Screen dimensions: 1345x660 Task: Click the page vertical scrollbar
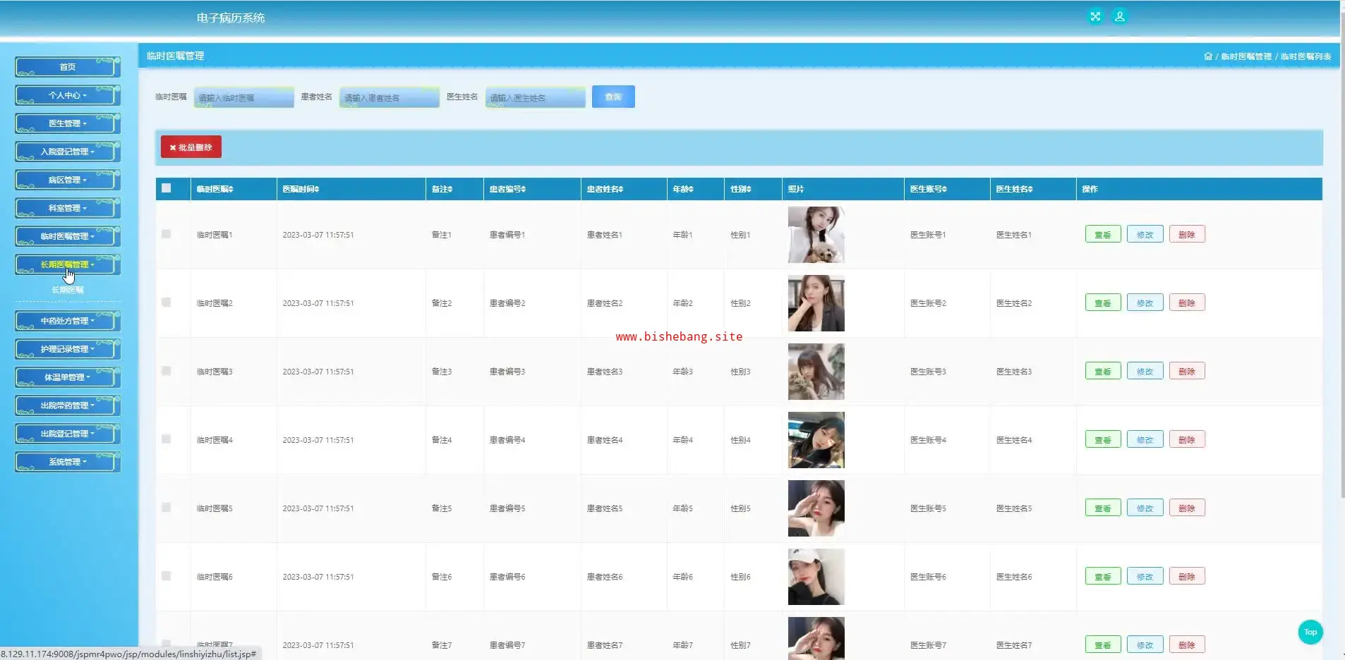click(x=1341, y=282)
